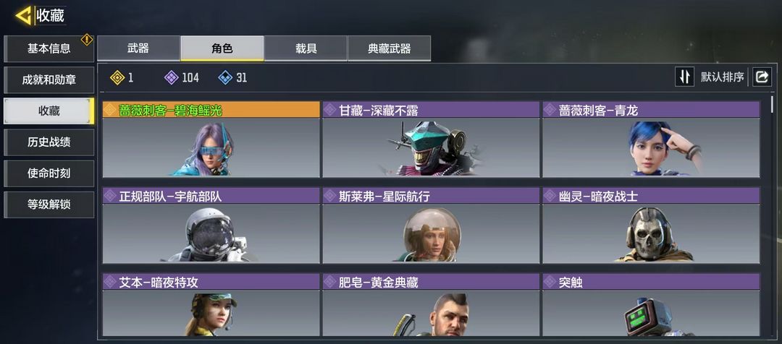
Task: Click the blue rare rarity icon showing 31
Action: coord(225,77)
